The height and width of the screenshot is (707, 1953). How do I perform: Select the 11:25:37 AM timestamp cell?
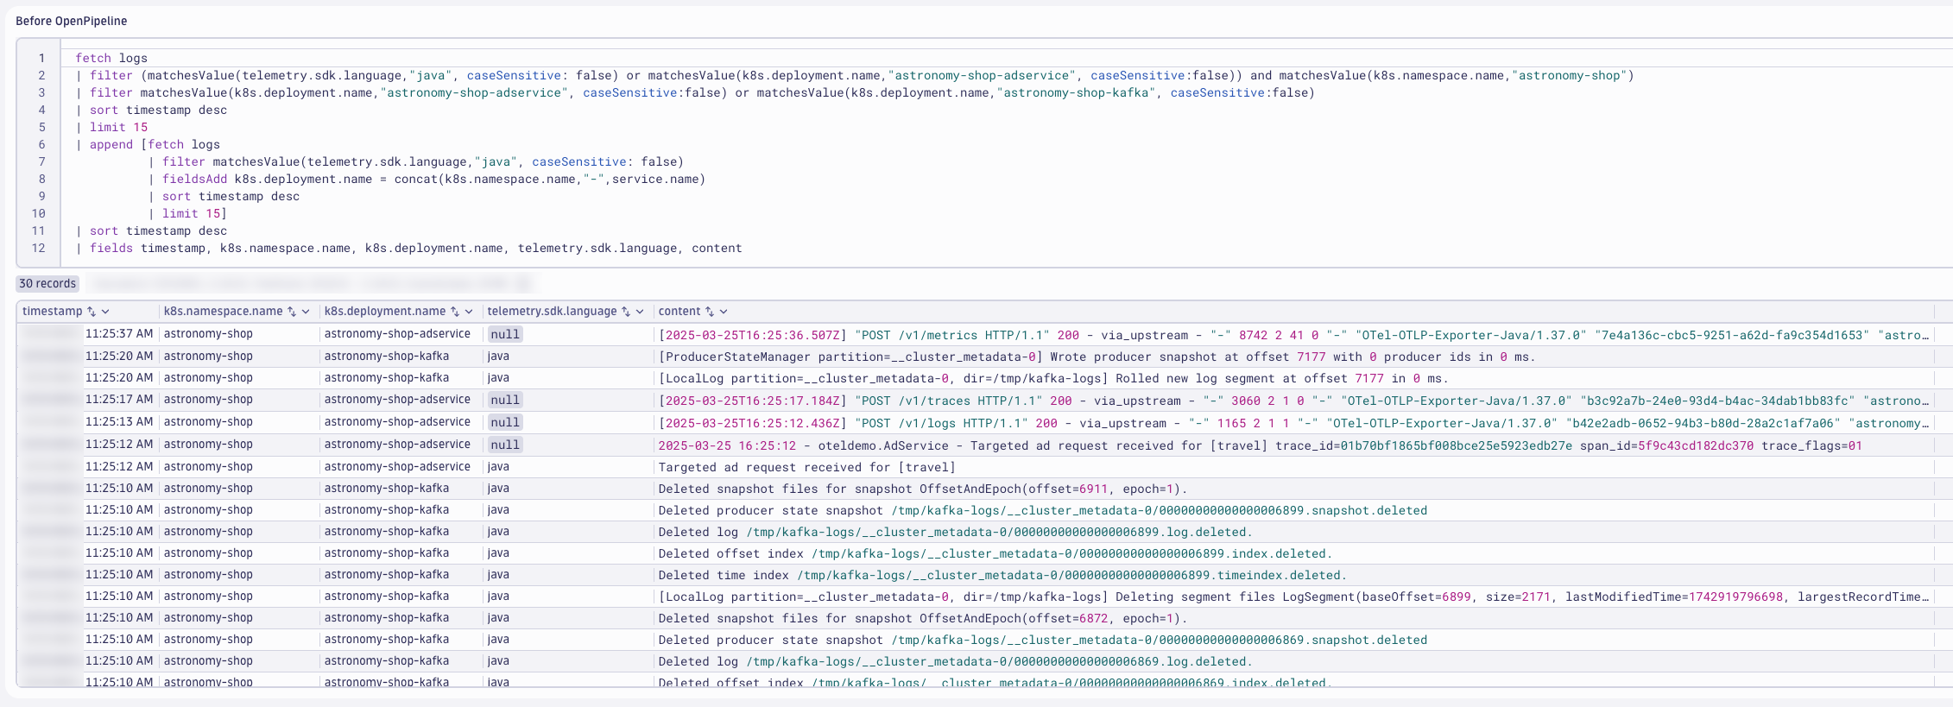pos(88,334)
